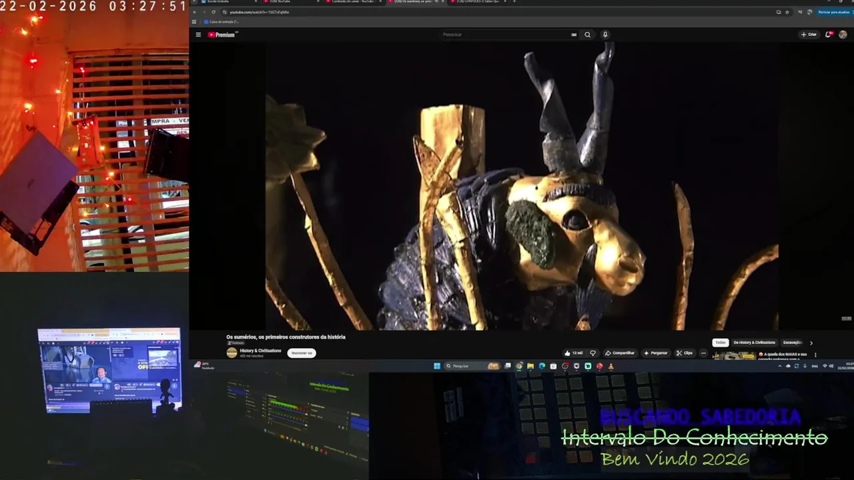Go back with the browser back arrow
The image size is (854, 480).
pos(195,12)
